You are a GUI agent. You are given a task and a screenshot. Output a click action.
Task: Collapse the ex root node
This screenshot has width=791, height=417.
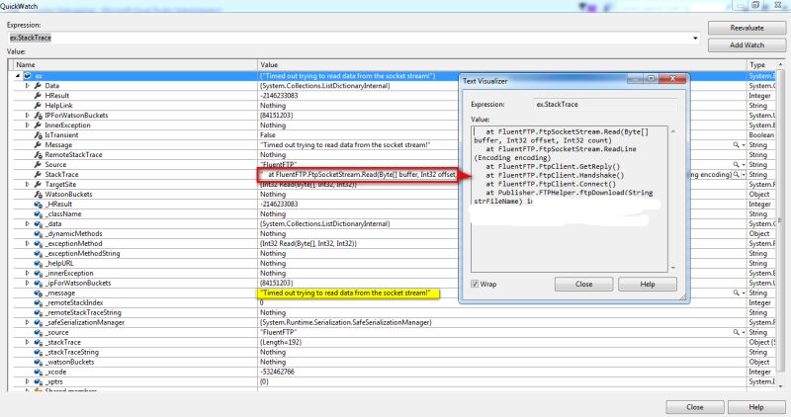point(18,76)
